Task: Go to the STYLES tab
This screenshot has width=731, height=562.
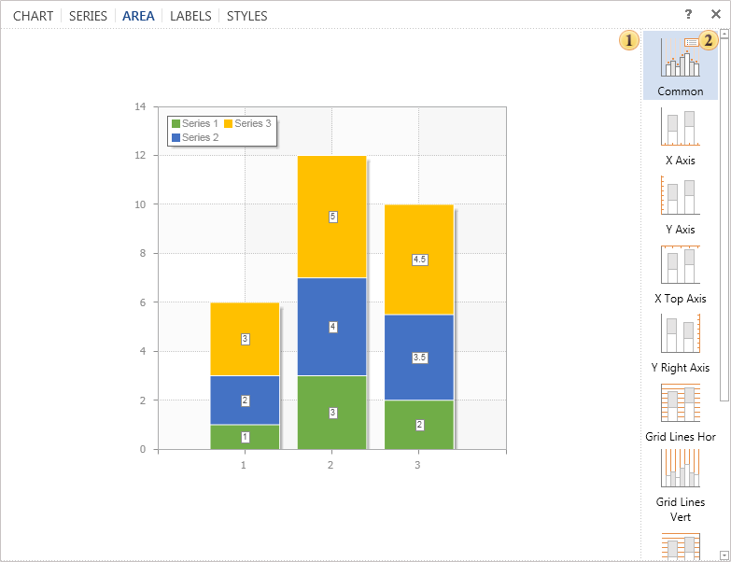Action: point(246,16)
